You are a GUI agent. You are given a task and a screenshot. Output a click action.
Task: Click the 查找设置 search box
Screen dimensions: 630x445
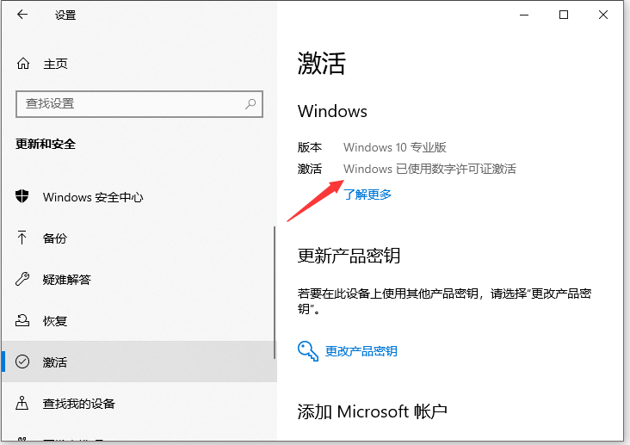129,103
